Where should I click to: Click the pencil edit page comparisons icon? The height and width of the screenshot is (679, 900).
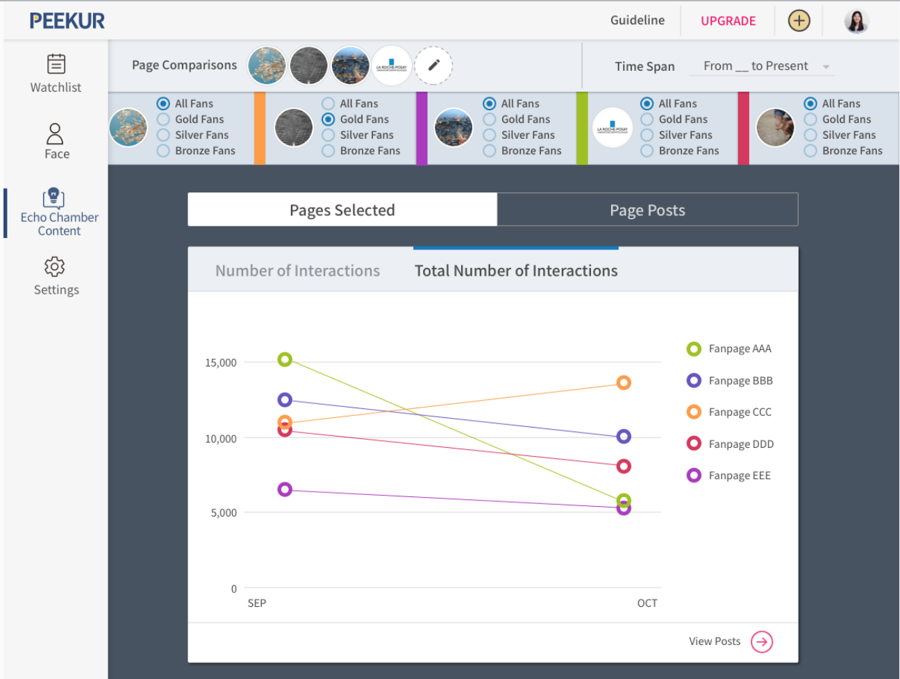(433, 66)
